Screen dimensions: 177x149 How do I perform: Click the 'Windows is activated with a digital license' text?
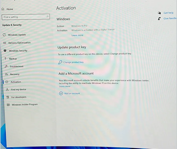pyautogui.click(x=93, y=30)
